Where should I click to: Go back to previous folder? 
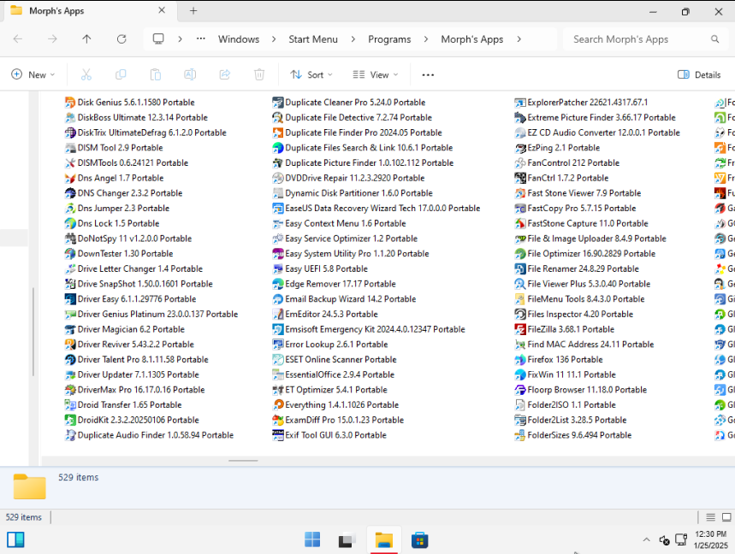[18, 38]
